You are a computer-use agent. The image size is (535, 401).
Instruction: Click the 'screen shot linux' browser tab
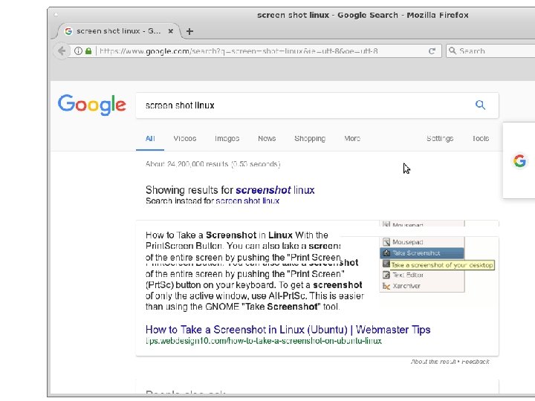(118, 31)
